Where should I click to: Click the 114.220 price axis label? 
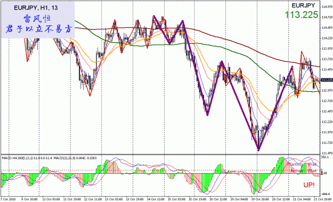pyautogui.click(x=327, y=38)
